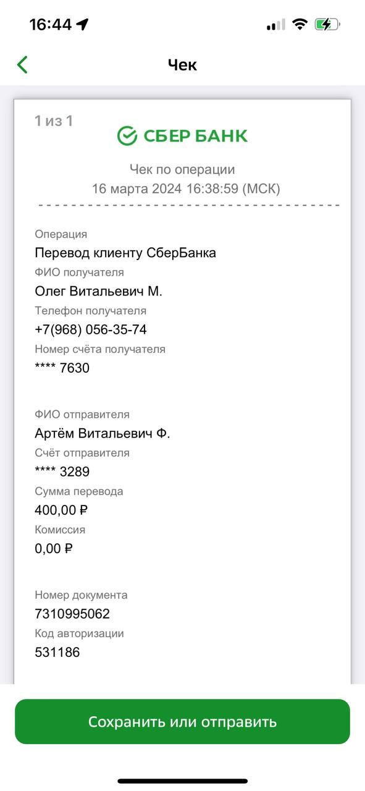The height and width of the screenshot is (791, 365).
Task: Tap the document number 7310995062
Action: coord(72,614)
